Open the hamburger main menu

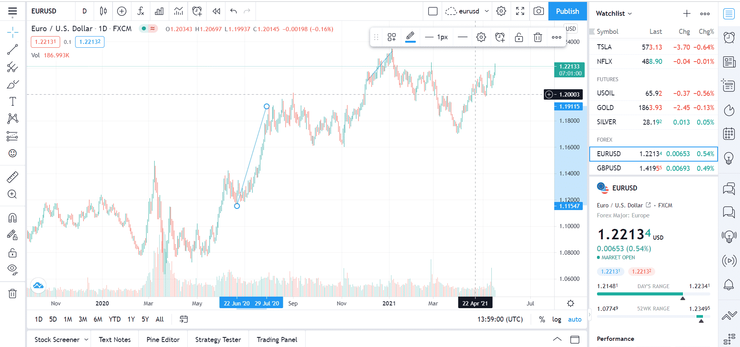(12, 12)
